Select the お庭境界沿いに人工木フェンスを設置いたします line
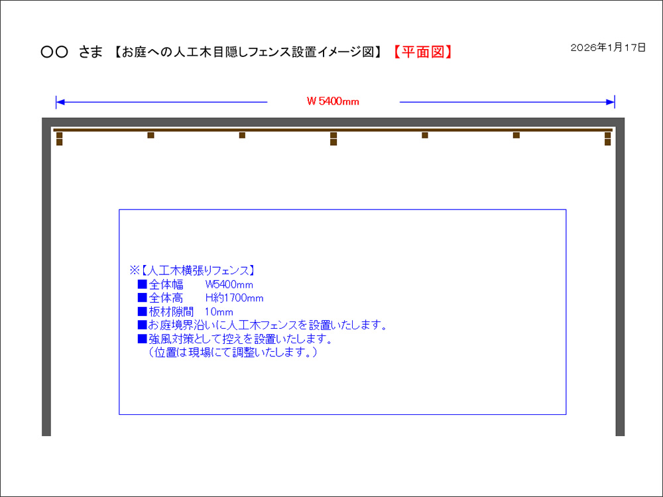The image size is (663, 497). click(x=262, y=325)
